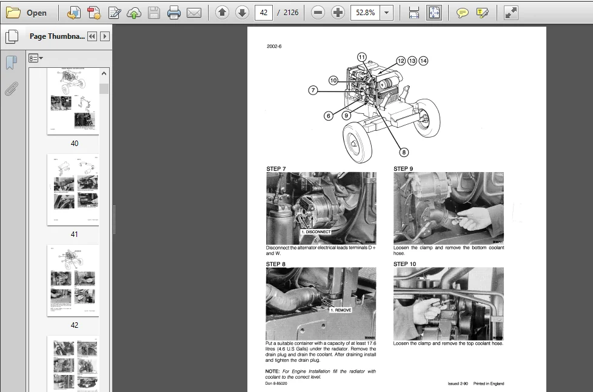This screenshot has height=392, width=593.
Task: Open the Bookmarks panel icon
Action: click(x=12, y=62)
